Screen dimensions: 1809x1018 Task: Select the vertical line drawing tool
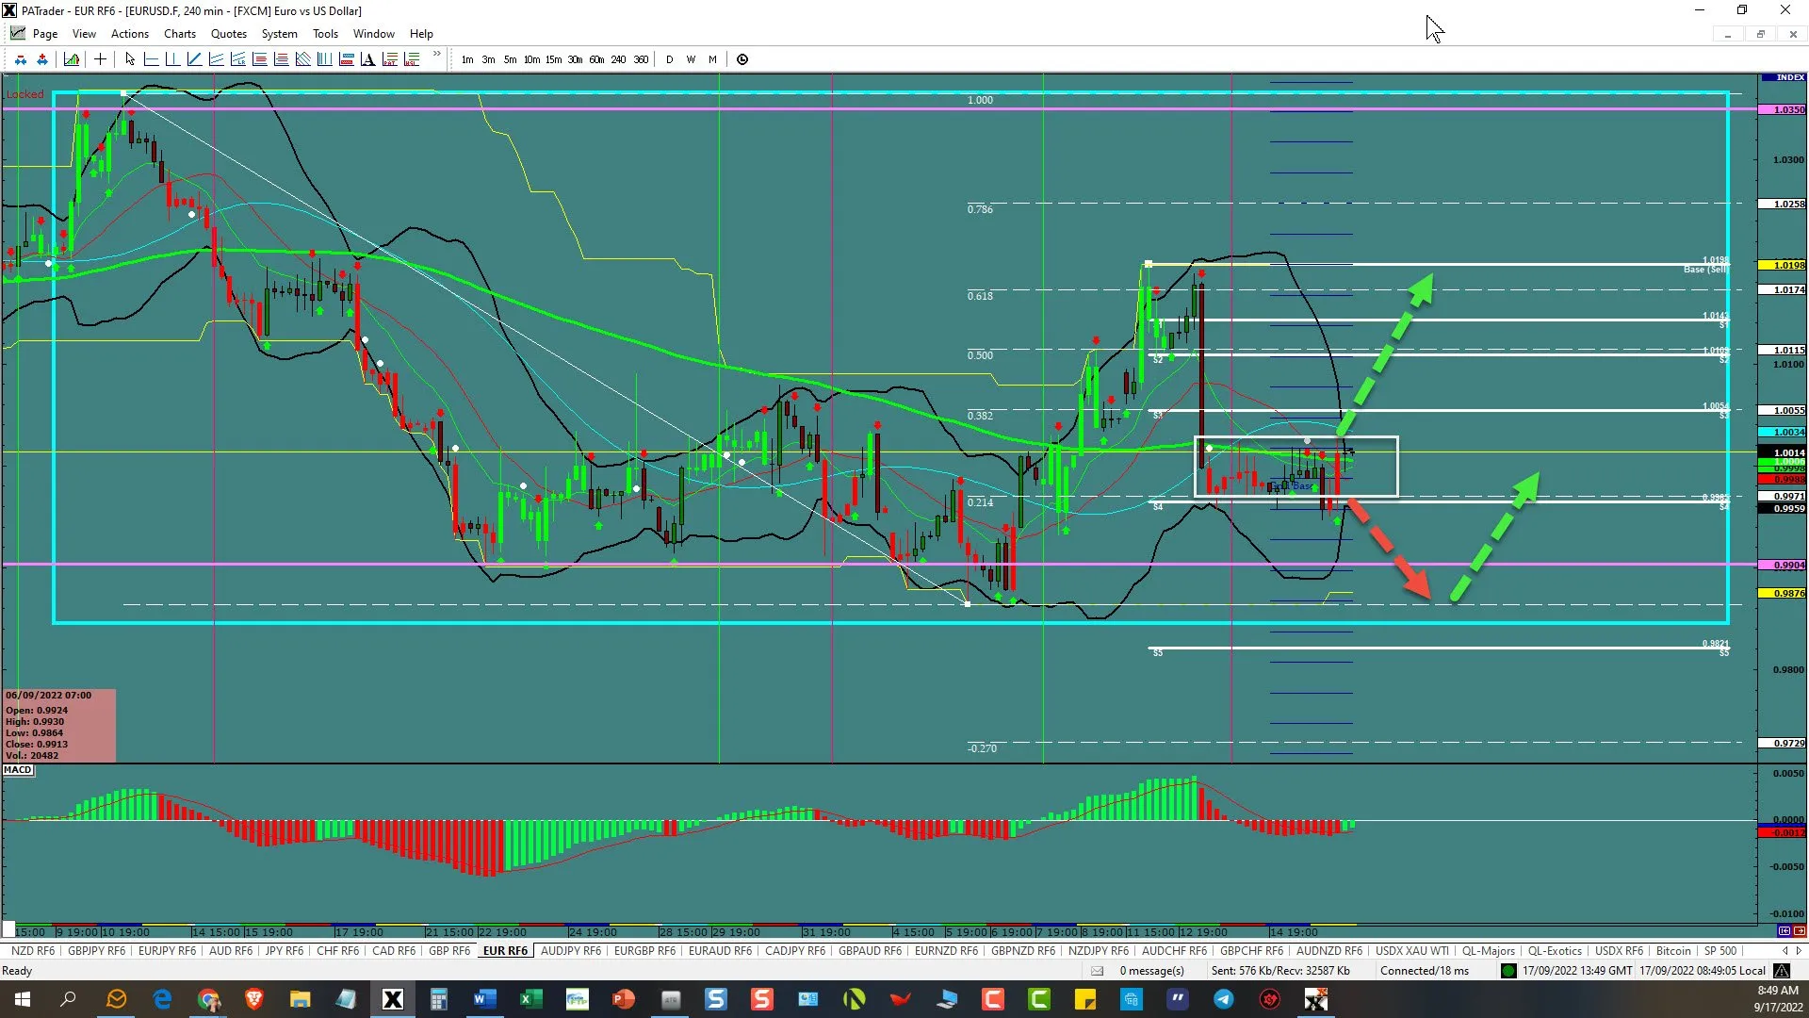(172, 59)
